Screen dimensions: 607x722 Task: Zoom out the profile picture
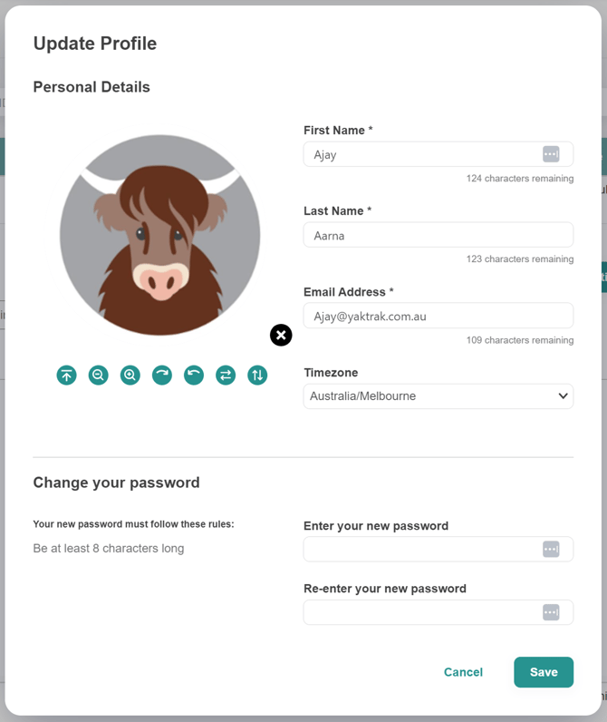pyautogui.click(x=99, y=375)
